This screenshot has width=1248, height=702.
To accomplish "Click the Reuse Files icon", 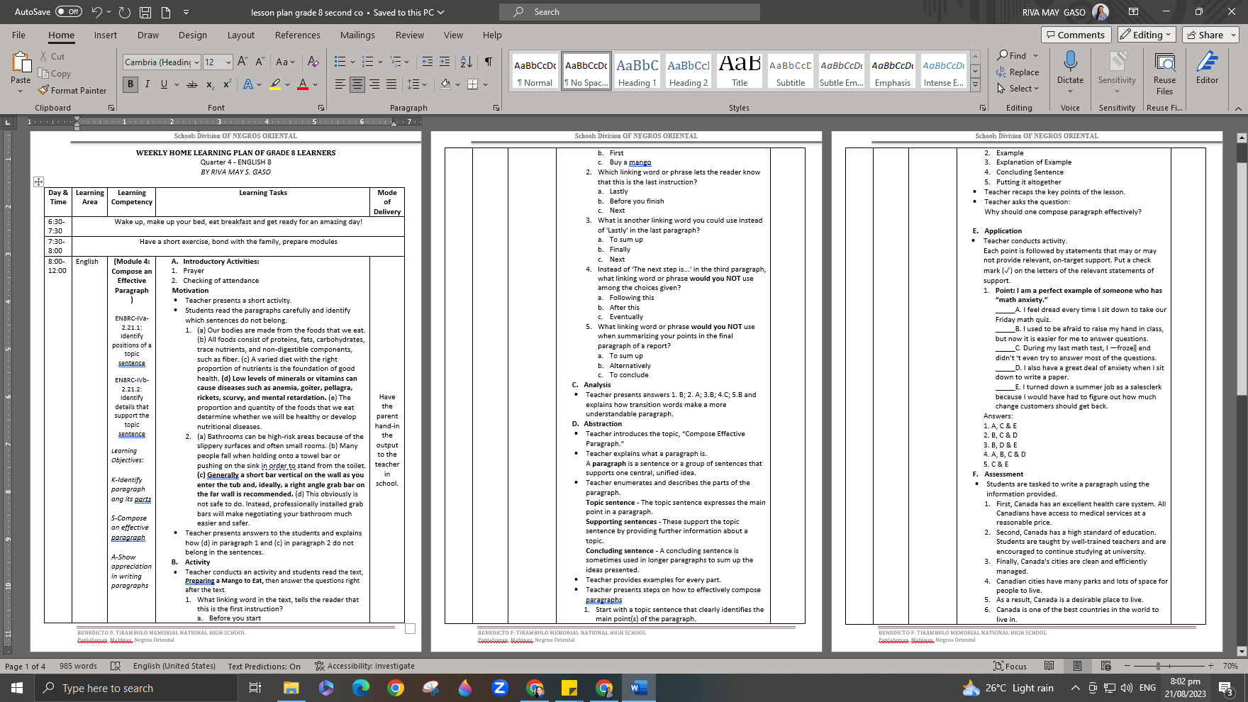I will point(1164,62).
